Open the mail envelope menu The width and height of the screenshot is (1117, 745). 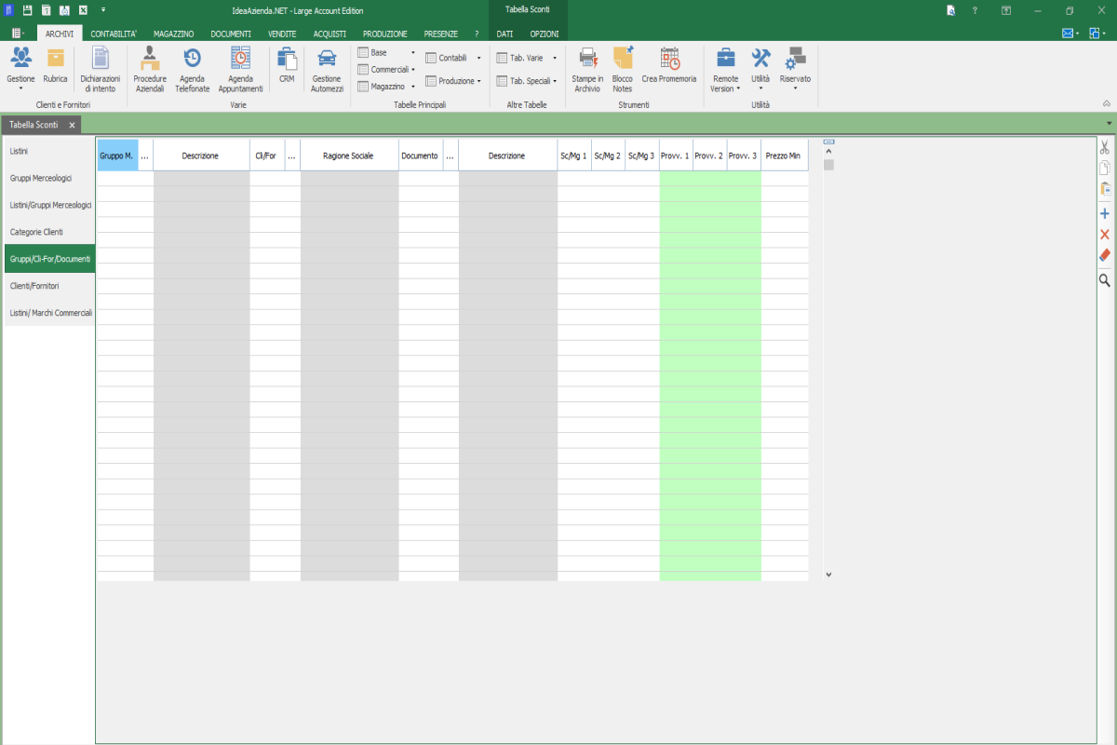pyautogui.click(x=1070, y=33)
